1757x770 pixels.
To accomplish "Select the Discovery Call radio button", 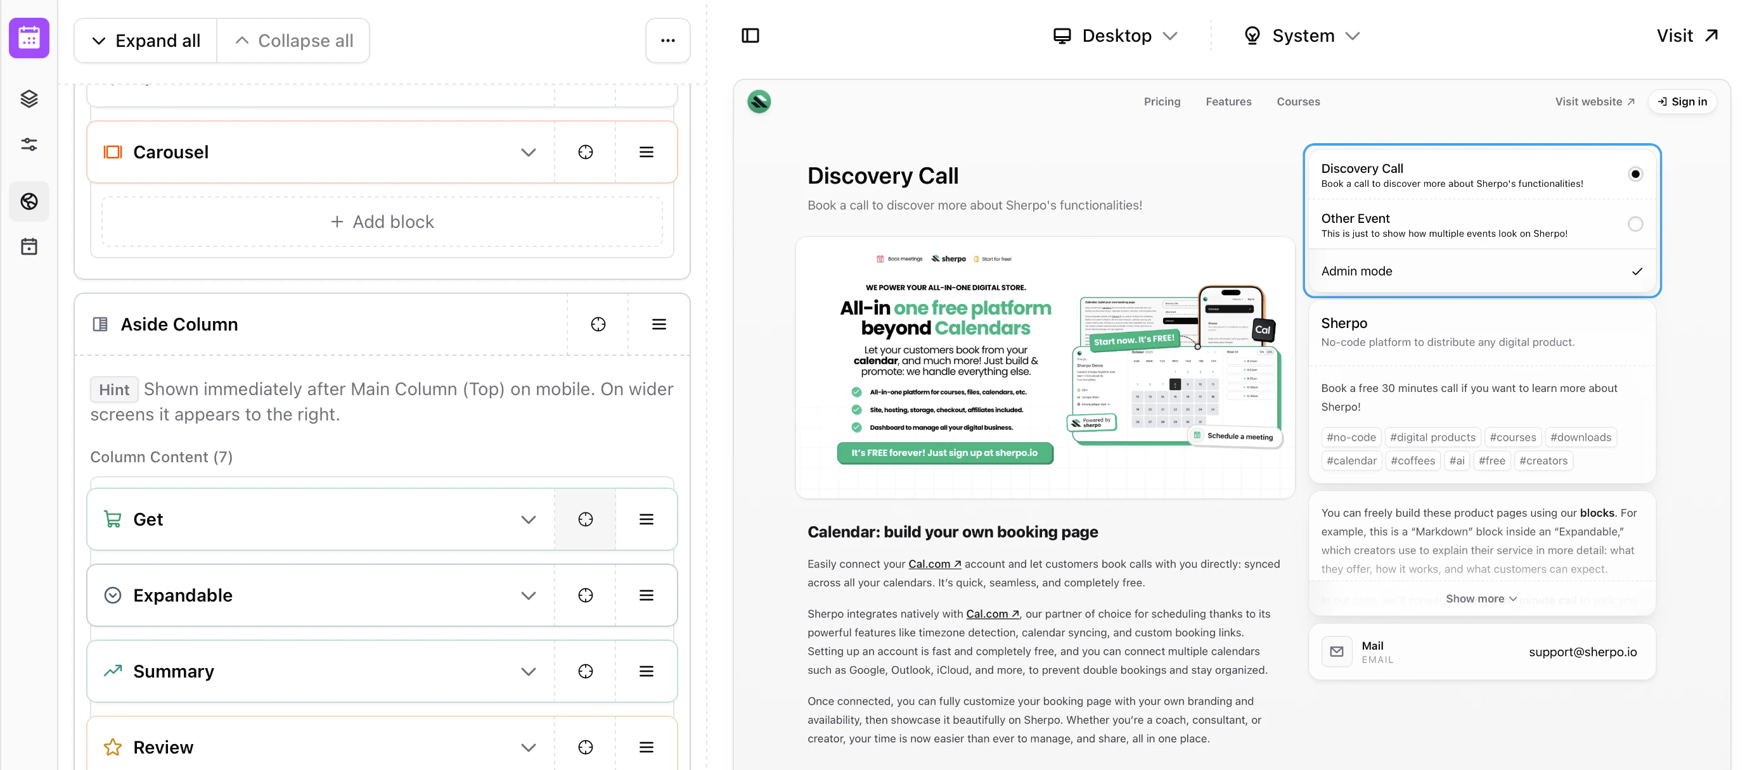I will (x=1634, y=174).
